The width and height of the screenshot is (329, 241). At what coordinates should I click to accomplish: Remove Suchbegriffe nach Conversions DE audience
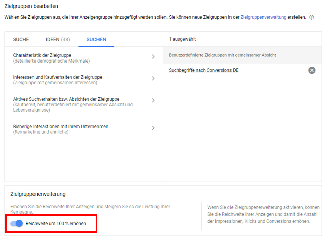click(312, 70)
